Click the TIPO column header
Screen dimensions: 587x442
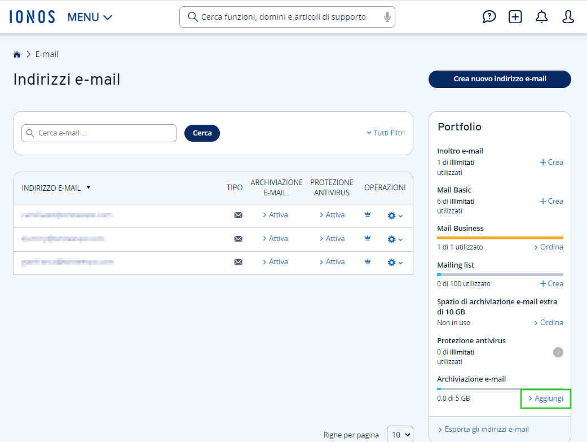pos(235,187)
